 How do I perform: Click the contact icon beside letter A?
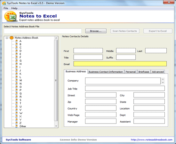pos(17,41)
